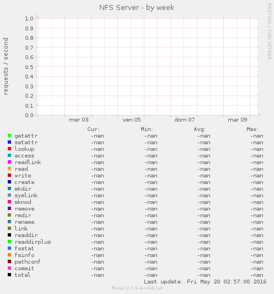Click the 'readdirplus' legend label

tap(33, 242)
